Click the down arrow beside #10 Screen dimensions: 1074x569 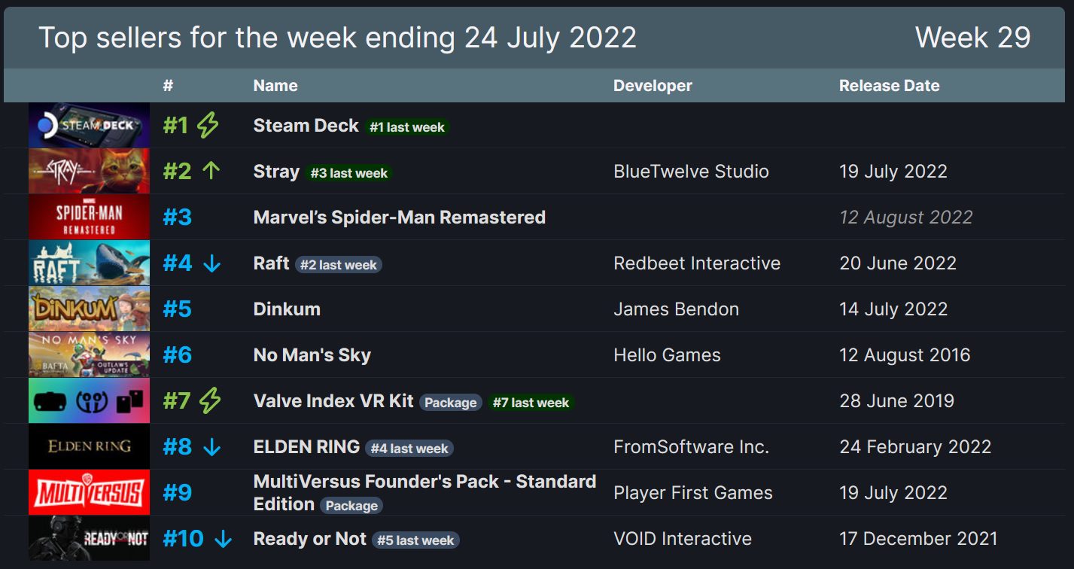(223, 539)
